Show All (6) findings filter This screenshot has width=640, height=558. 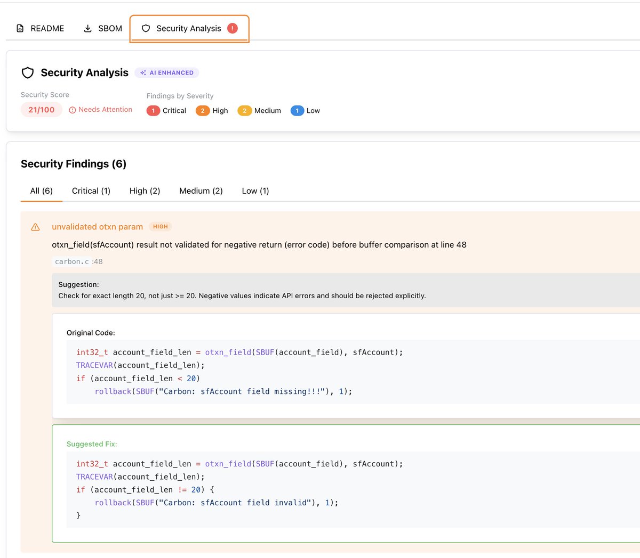pos(42,191)
